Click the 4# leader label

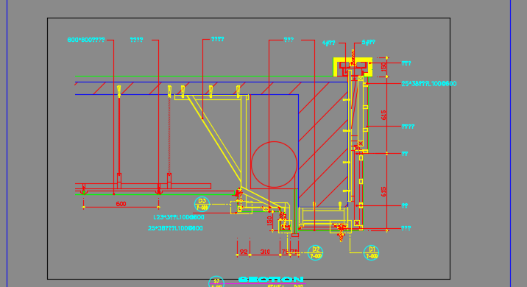(329, 43)
